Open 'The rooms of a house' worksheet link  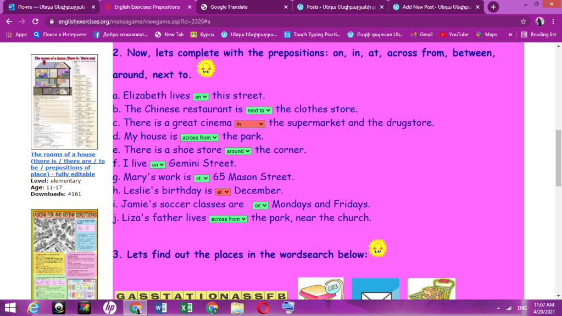point(68,164)
